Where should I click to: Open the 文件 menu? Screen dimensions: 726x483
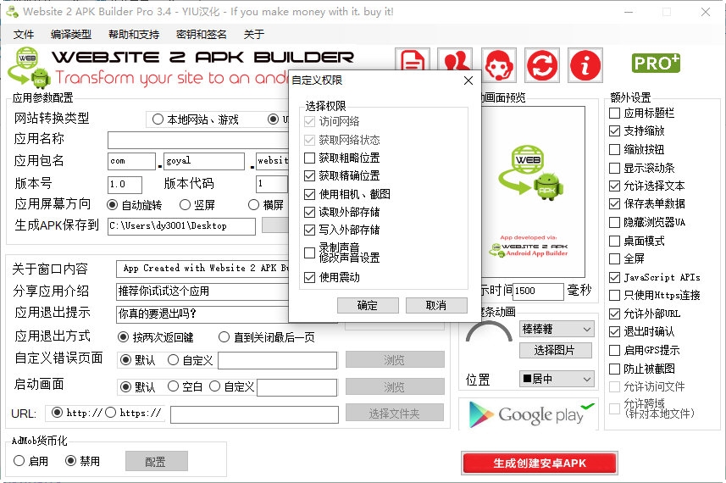tap(23, 34)
